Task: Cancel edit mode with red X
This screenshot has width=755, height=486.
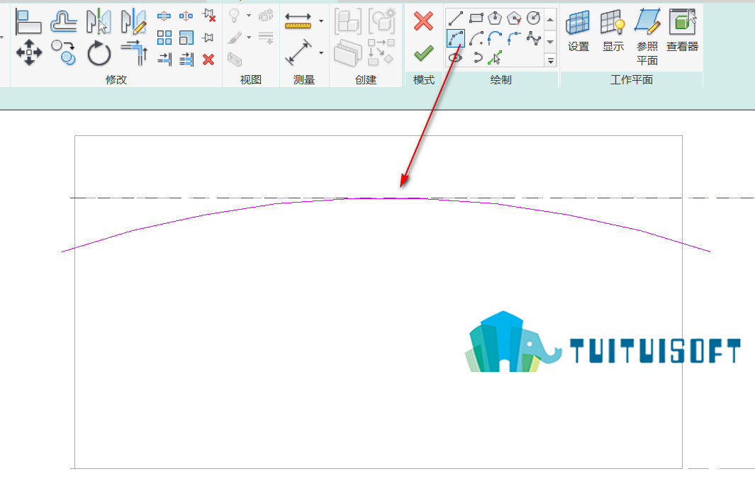Action: tap(423, 21)
